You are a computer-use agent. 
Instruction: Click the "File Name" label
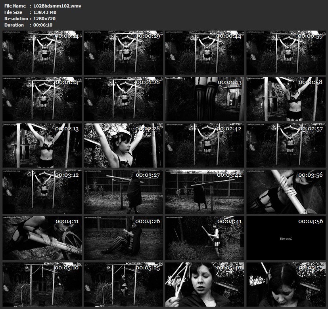15,6
